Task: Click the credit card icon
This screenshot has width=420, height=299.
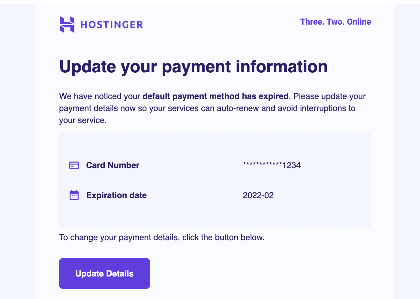Action: 74,165
